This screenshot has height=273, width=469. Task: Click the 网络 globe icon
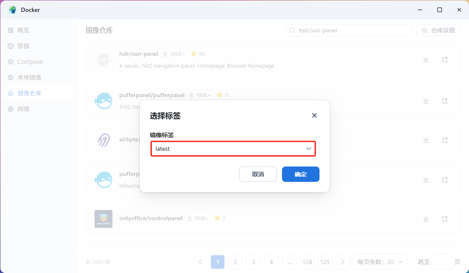(x=11, y=109)
